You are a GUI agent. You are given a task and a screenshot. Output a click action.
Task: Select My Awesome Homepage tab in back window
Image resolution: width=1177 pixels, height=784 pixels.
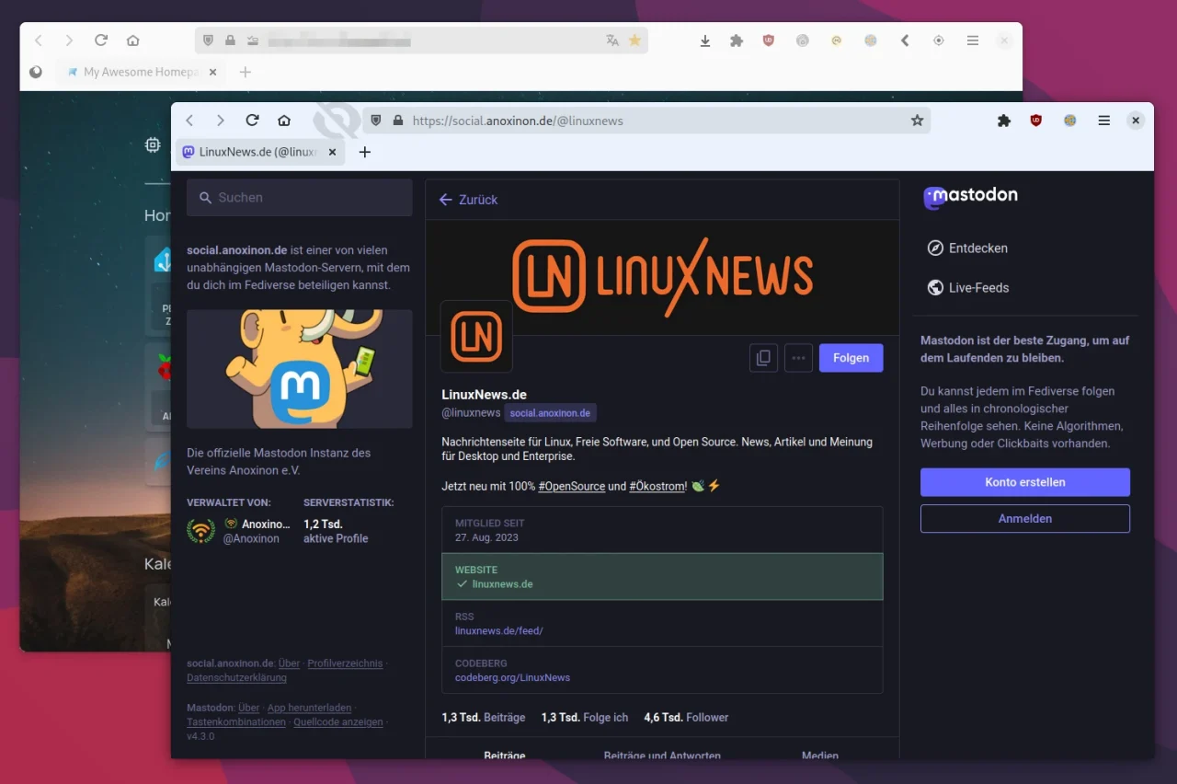[x=143, y=72]
